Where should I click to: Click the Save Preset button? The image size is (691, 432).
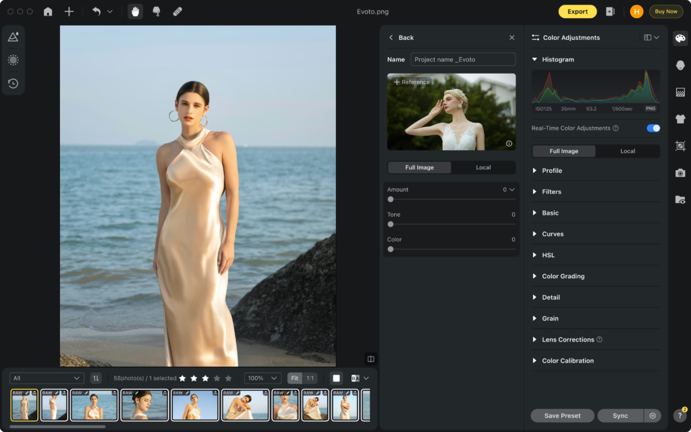(562, 416)
